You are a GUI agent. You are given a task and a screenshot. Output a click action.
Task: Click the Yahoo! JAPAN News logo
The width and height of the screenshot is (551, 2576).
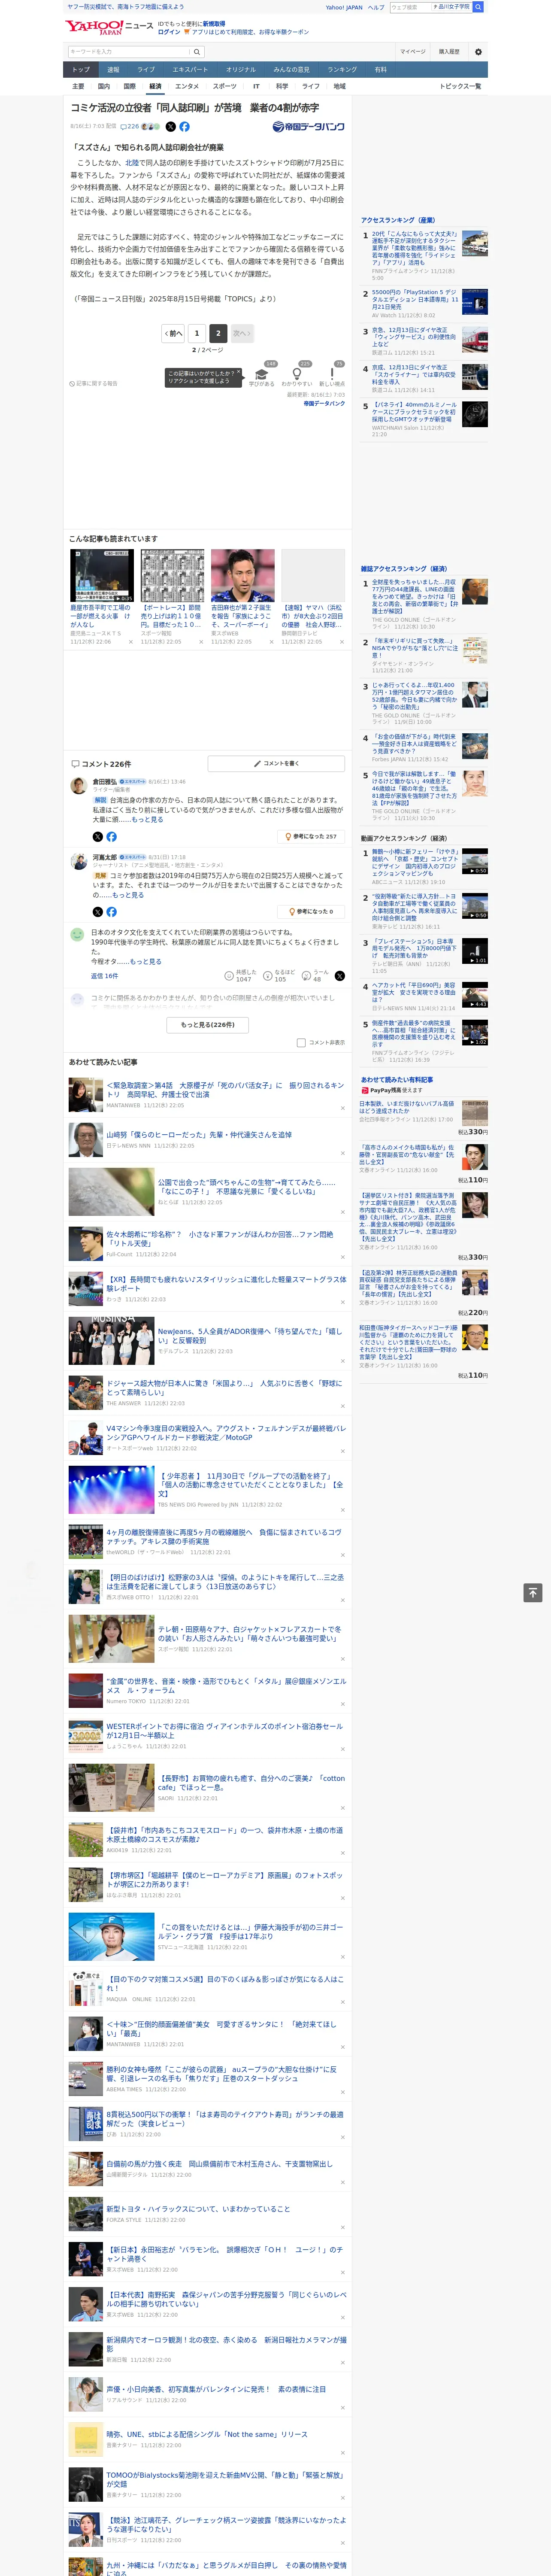click(109, 27)
